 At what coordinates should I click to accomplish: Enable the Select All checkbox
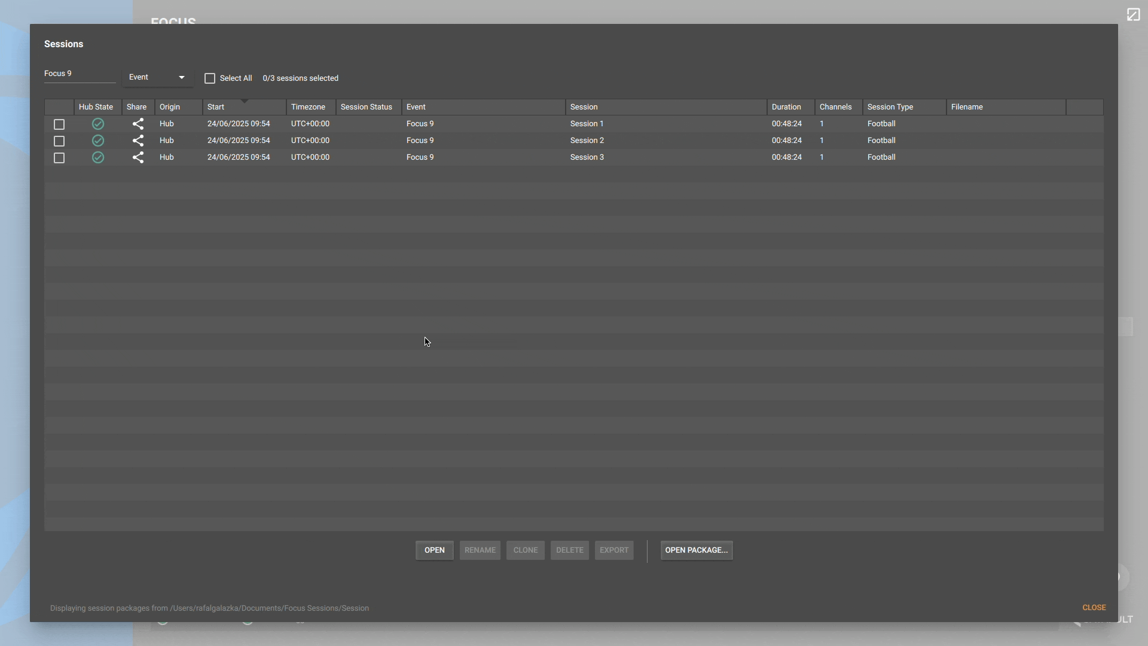210,78
